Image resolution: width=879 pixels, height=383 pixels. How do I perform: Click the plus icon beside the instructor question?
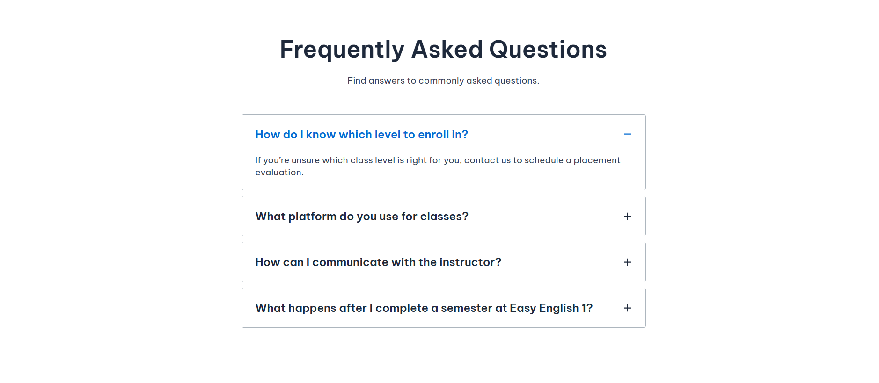pyautogui.click(x=627, y=262)
